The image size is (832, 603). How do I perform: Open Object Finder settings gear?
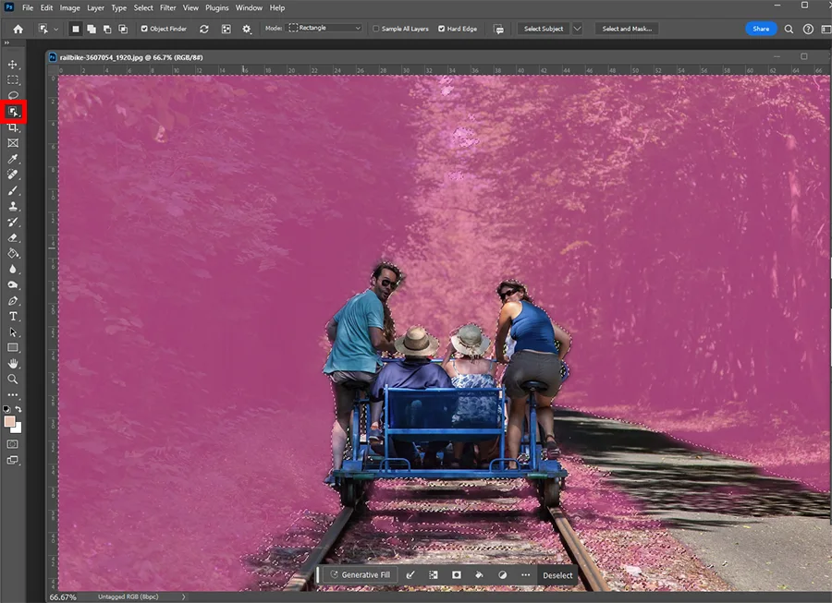247,30
